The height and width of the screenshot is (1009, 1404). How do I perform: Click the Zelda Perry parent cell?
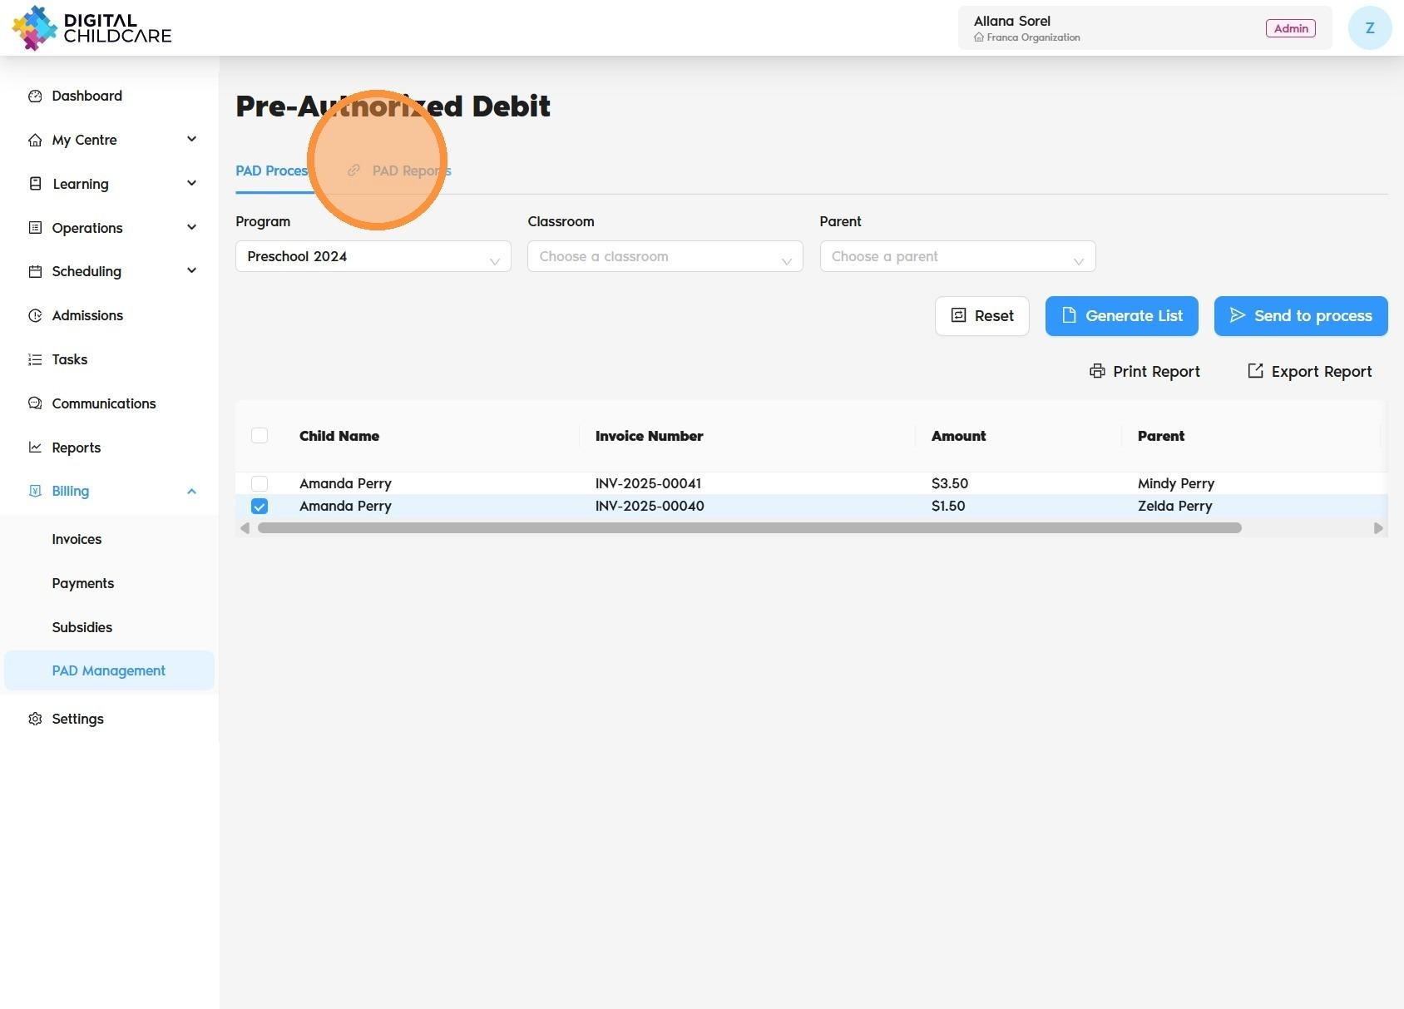pos(1175,506)
